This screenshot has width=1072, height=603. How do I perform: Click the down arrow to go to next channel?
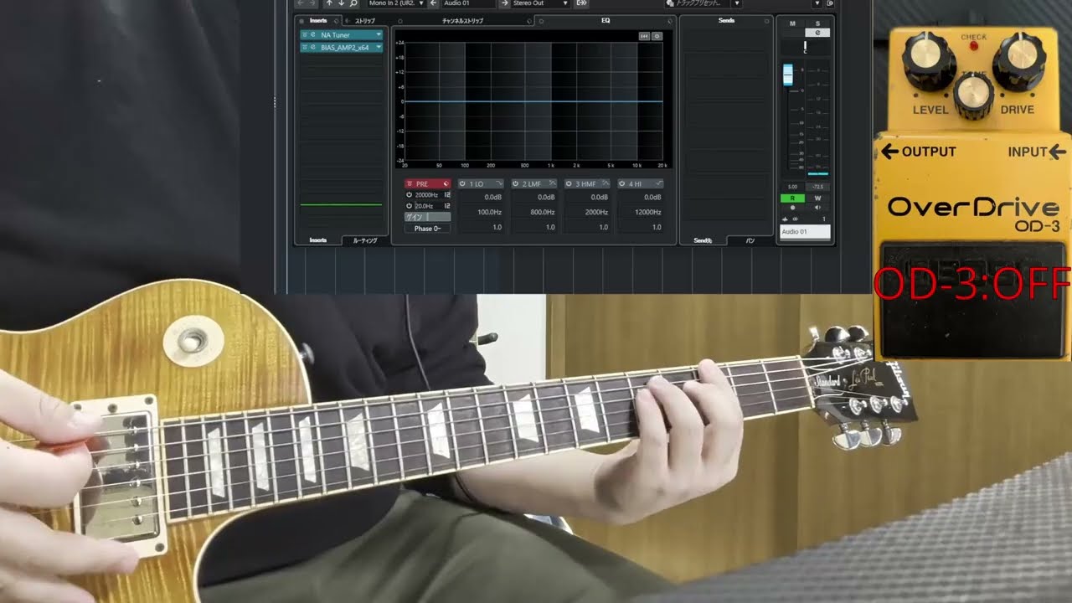point(340,5)
